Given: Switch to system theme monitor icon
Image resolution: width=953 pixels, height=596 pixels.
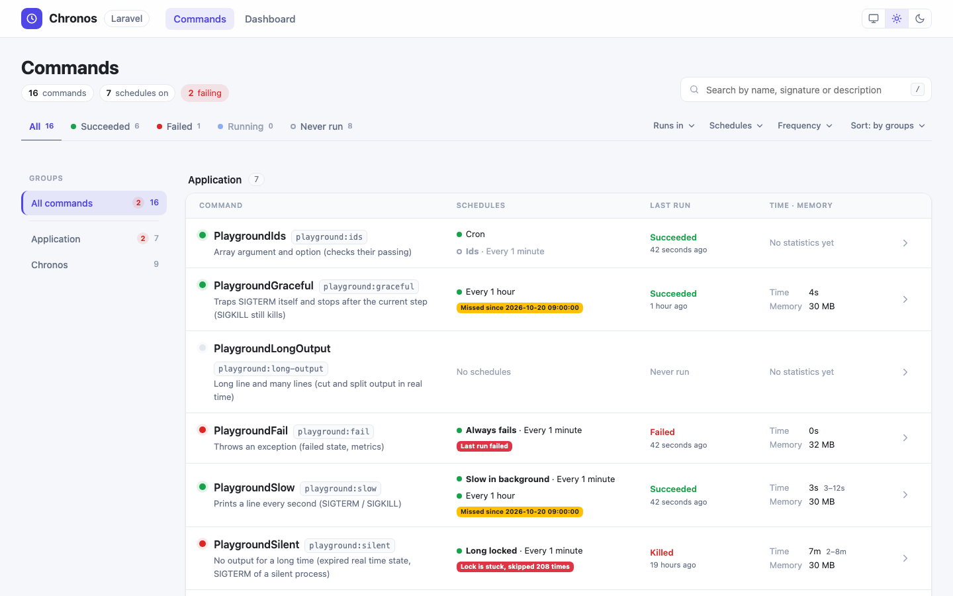Looking at the screenshot, I should tap(874, 19).
